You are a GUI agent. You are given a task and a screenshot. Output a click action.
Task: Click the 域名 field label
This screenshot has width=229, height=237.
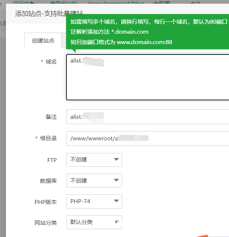[51, 62]
